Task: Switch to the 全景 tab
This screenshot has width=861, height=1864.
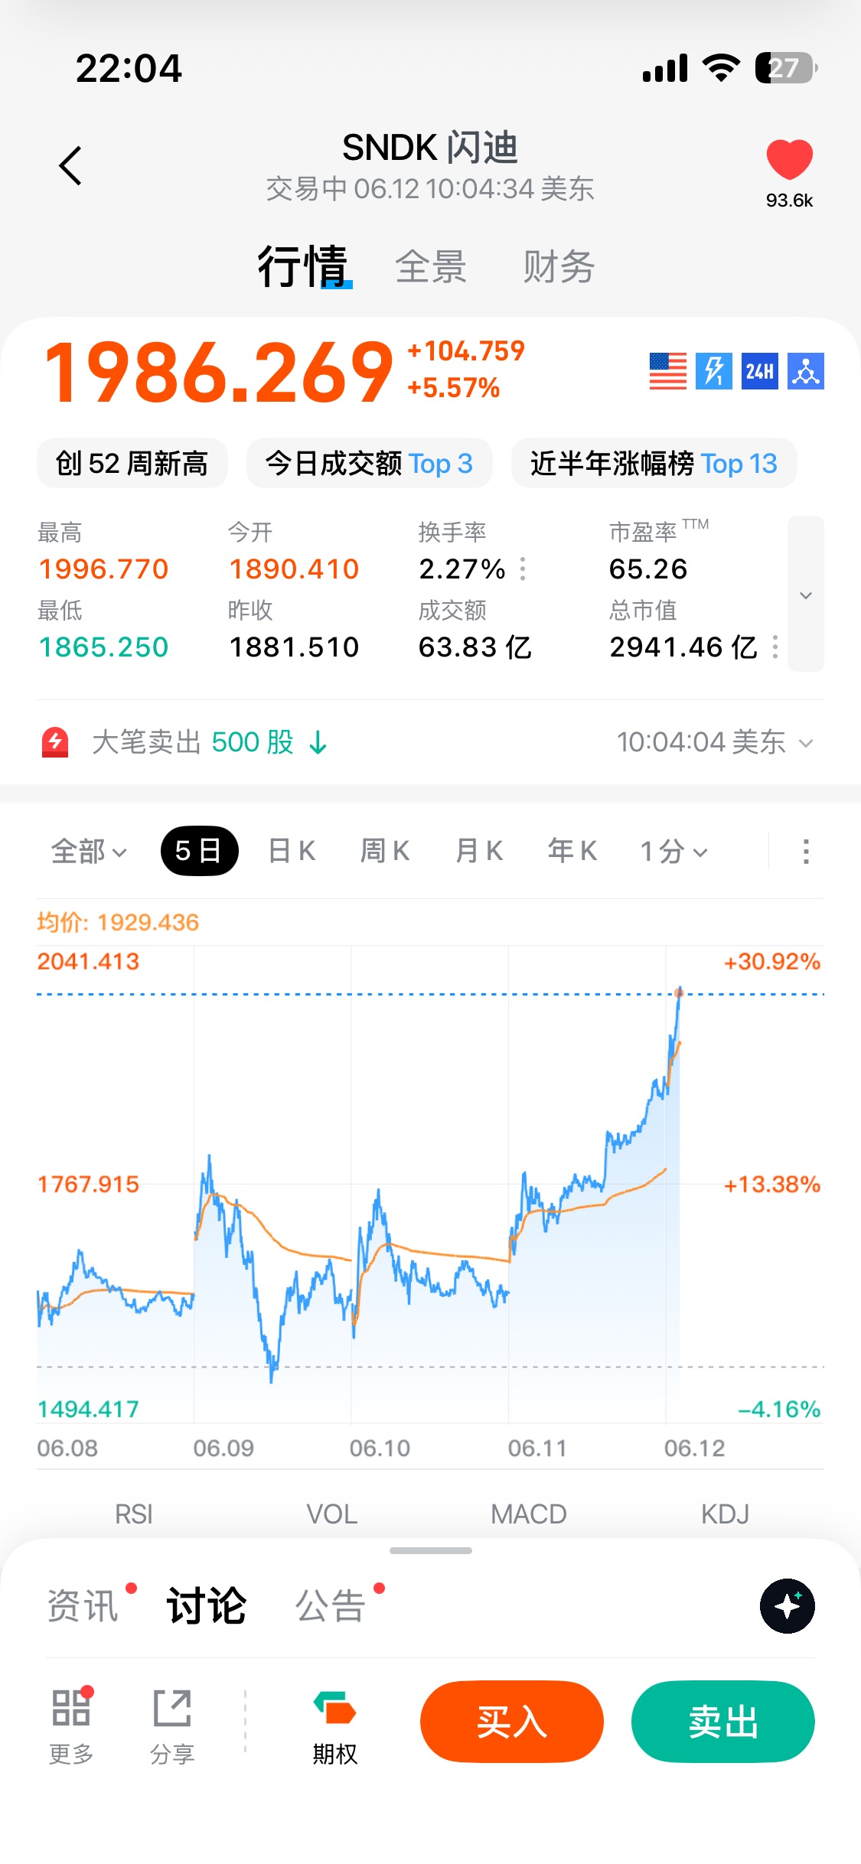Action: click(x=431, y=266)
